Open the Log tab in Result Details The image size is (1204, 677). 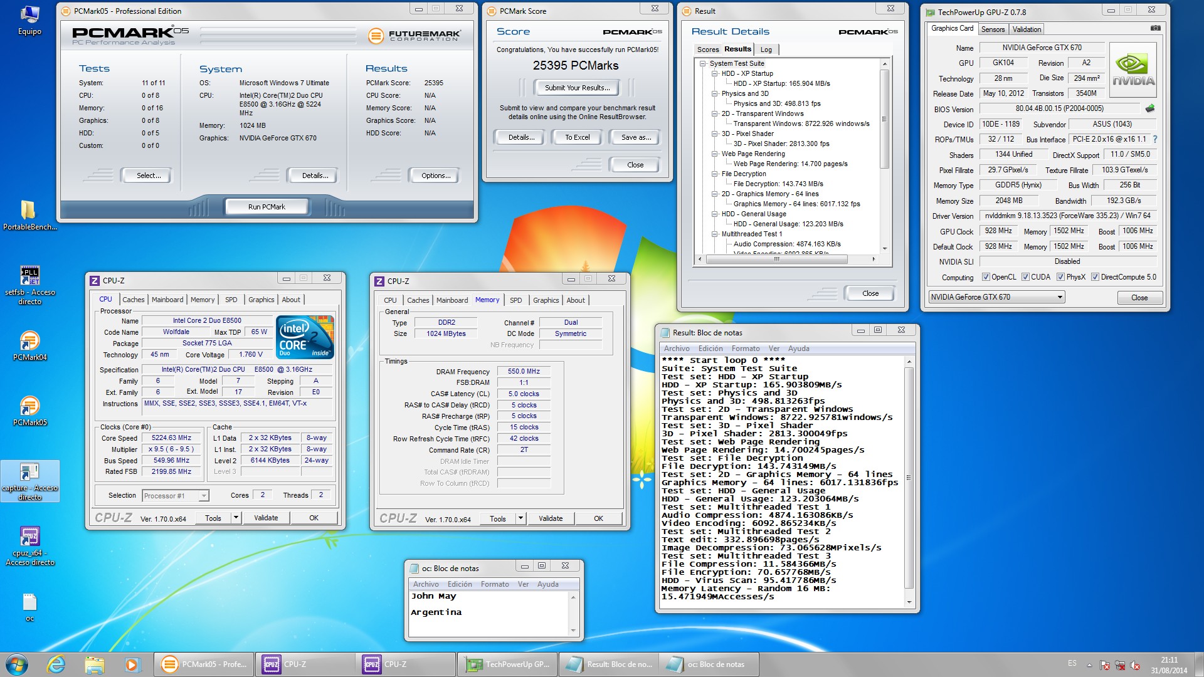766,50
